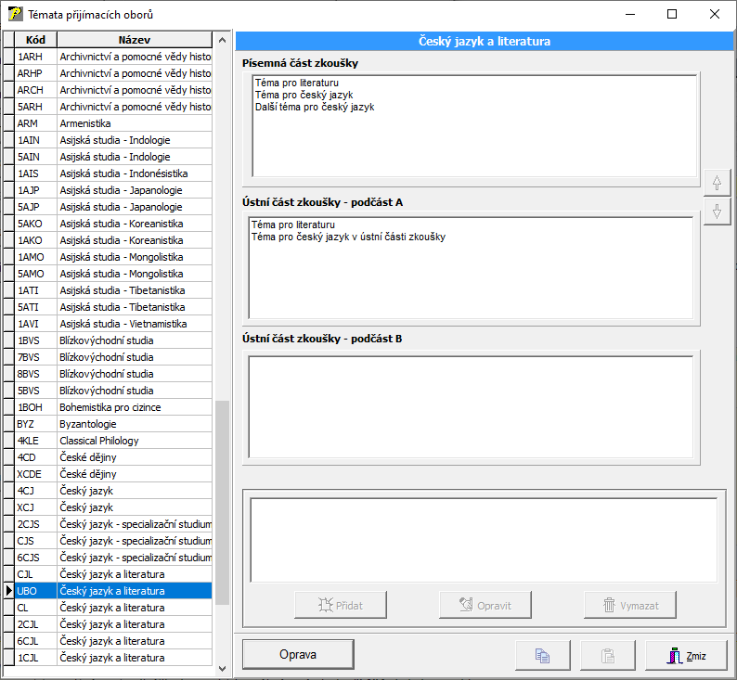Select row with code 1BOH Bohemistika pro cizince
Viewport: 737px width, 680px height.
[x=113, y=407]
